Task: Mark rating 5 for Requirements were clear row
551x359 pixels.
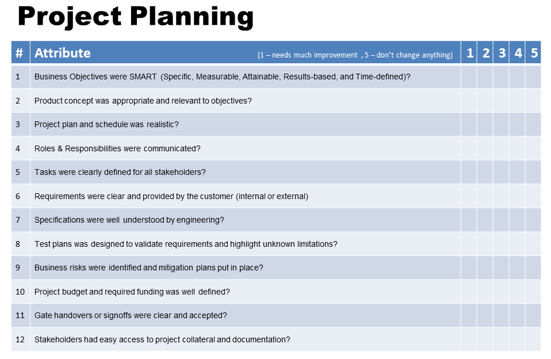Action: pos(533,196)
